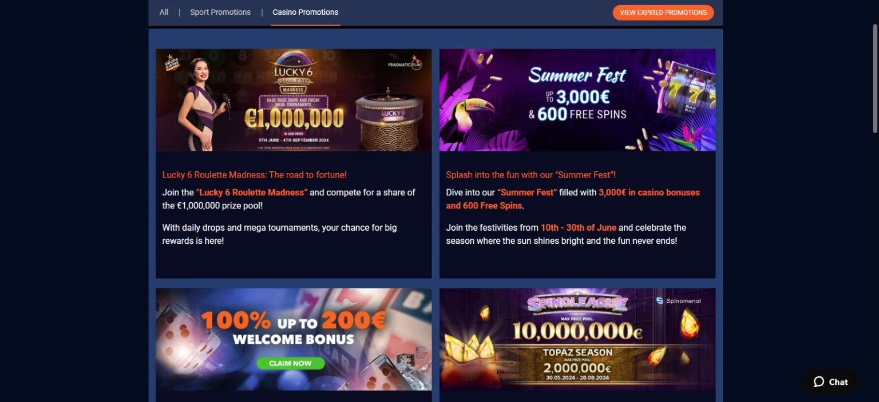Open the Chat speech bubble icon
Image resolution: width=879 pixels, height=402 pixels.
[x=819, y=382]
